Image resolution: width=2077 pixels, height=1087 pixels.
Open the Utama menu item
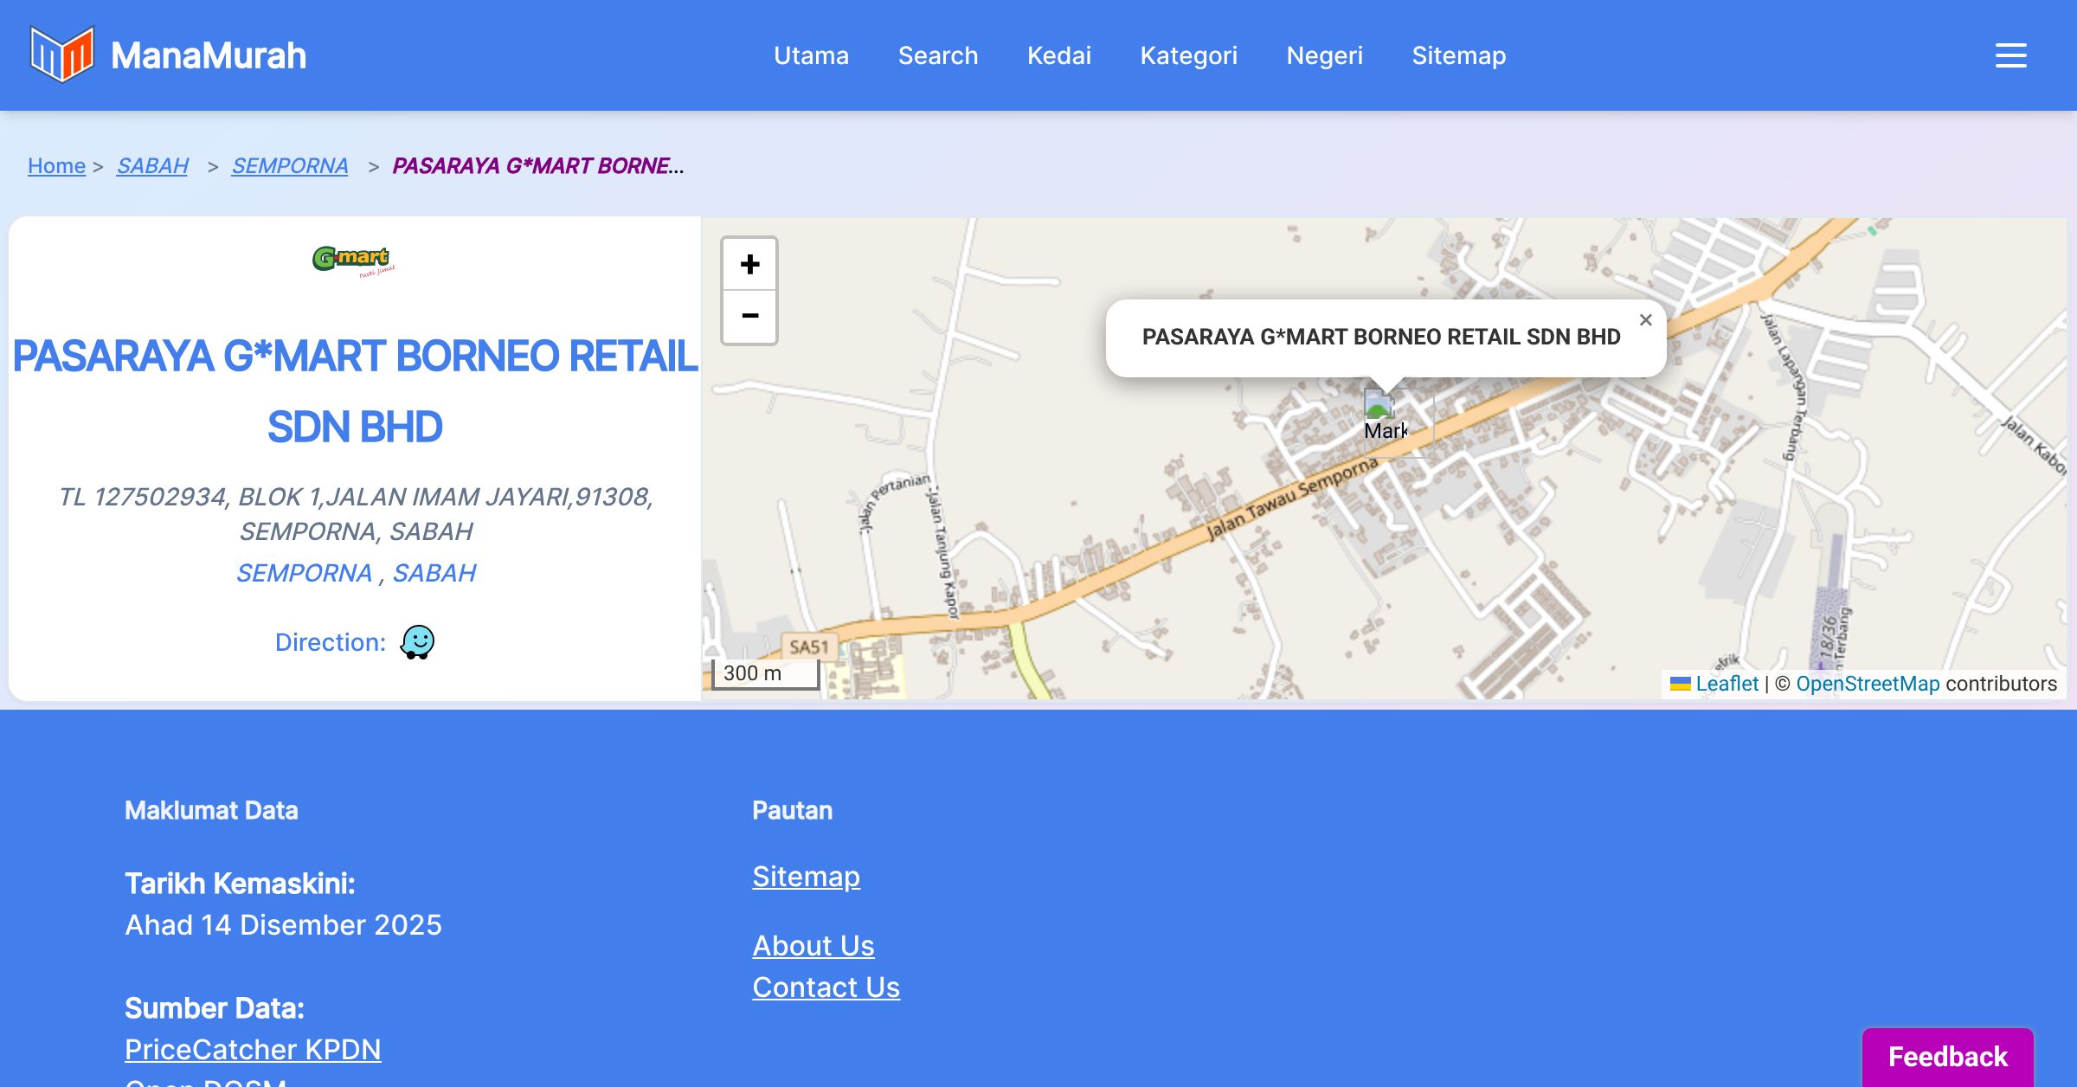tap(811, 55)
